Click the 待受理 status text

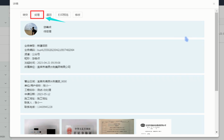coord(47,31)
